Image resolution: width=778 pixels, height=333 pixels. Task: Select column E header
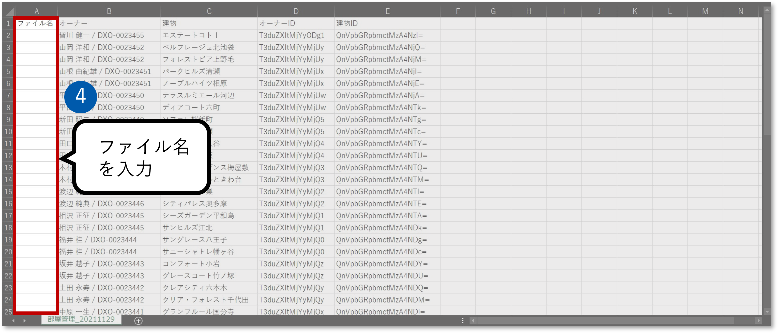click(x=387, y=11)
